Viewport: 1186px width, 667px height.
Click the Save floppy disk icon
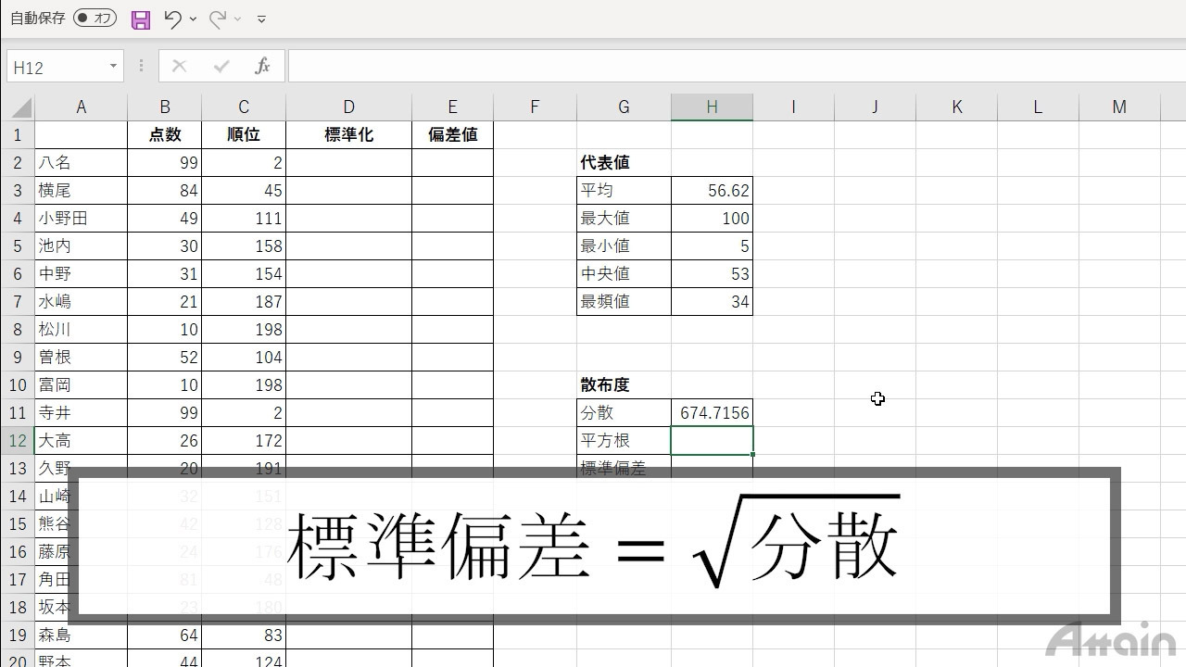141,19
